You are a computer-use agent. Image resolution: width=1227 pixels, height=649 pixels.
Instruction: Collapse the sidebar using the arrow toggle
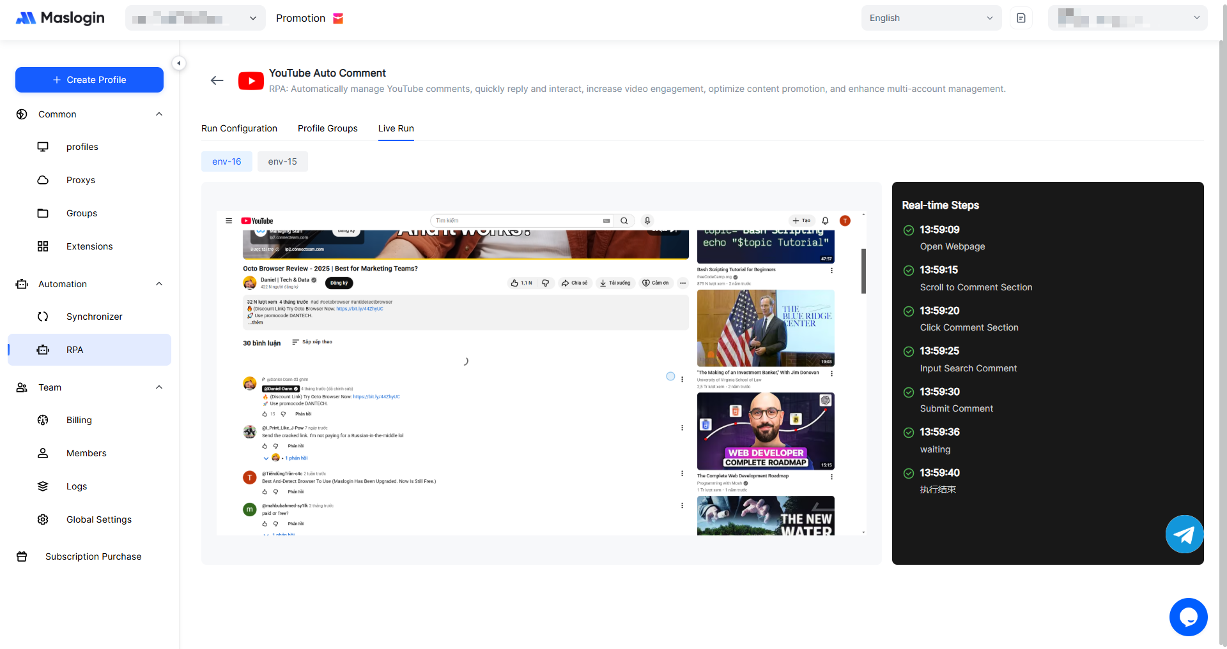[179, 63]
